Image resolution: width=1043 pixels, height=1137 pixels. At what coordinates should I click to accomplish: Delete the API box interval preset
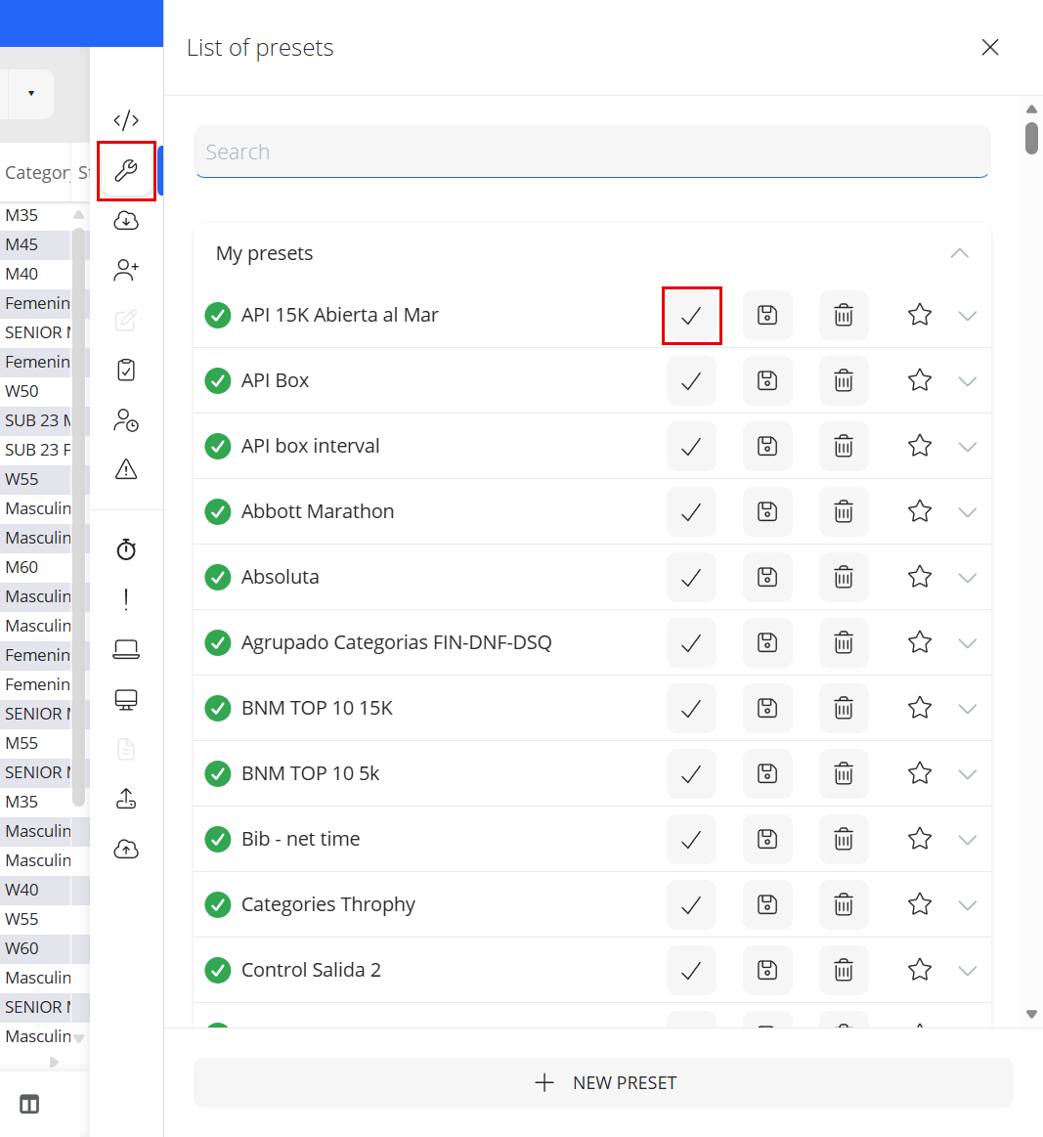tap(844, 446)
